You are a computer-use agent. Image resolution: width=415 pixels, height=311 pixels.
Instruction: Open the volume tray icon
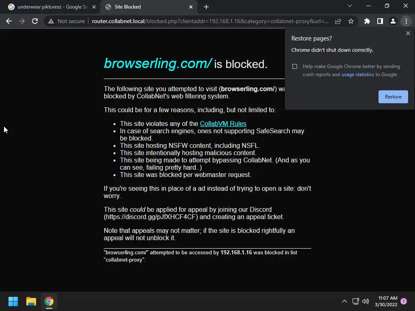click(366, 301)
